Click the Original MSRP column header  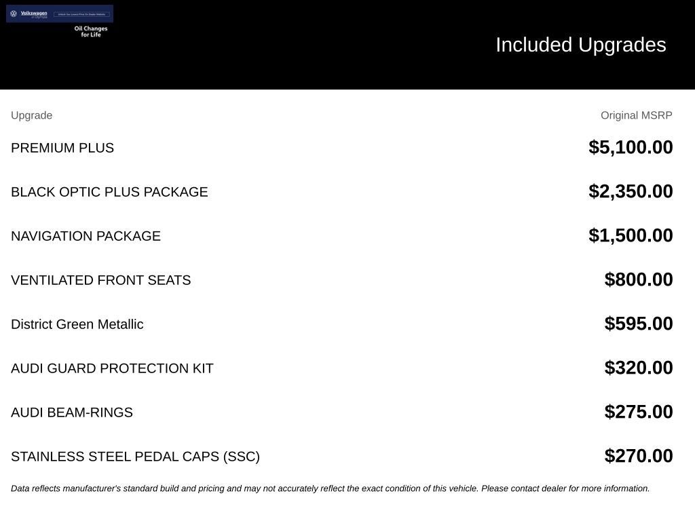pos(637,115)
